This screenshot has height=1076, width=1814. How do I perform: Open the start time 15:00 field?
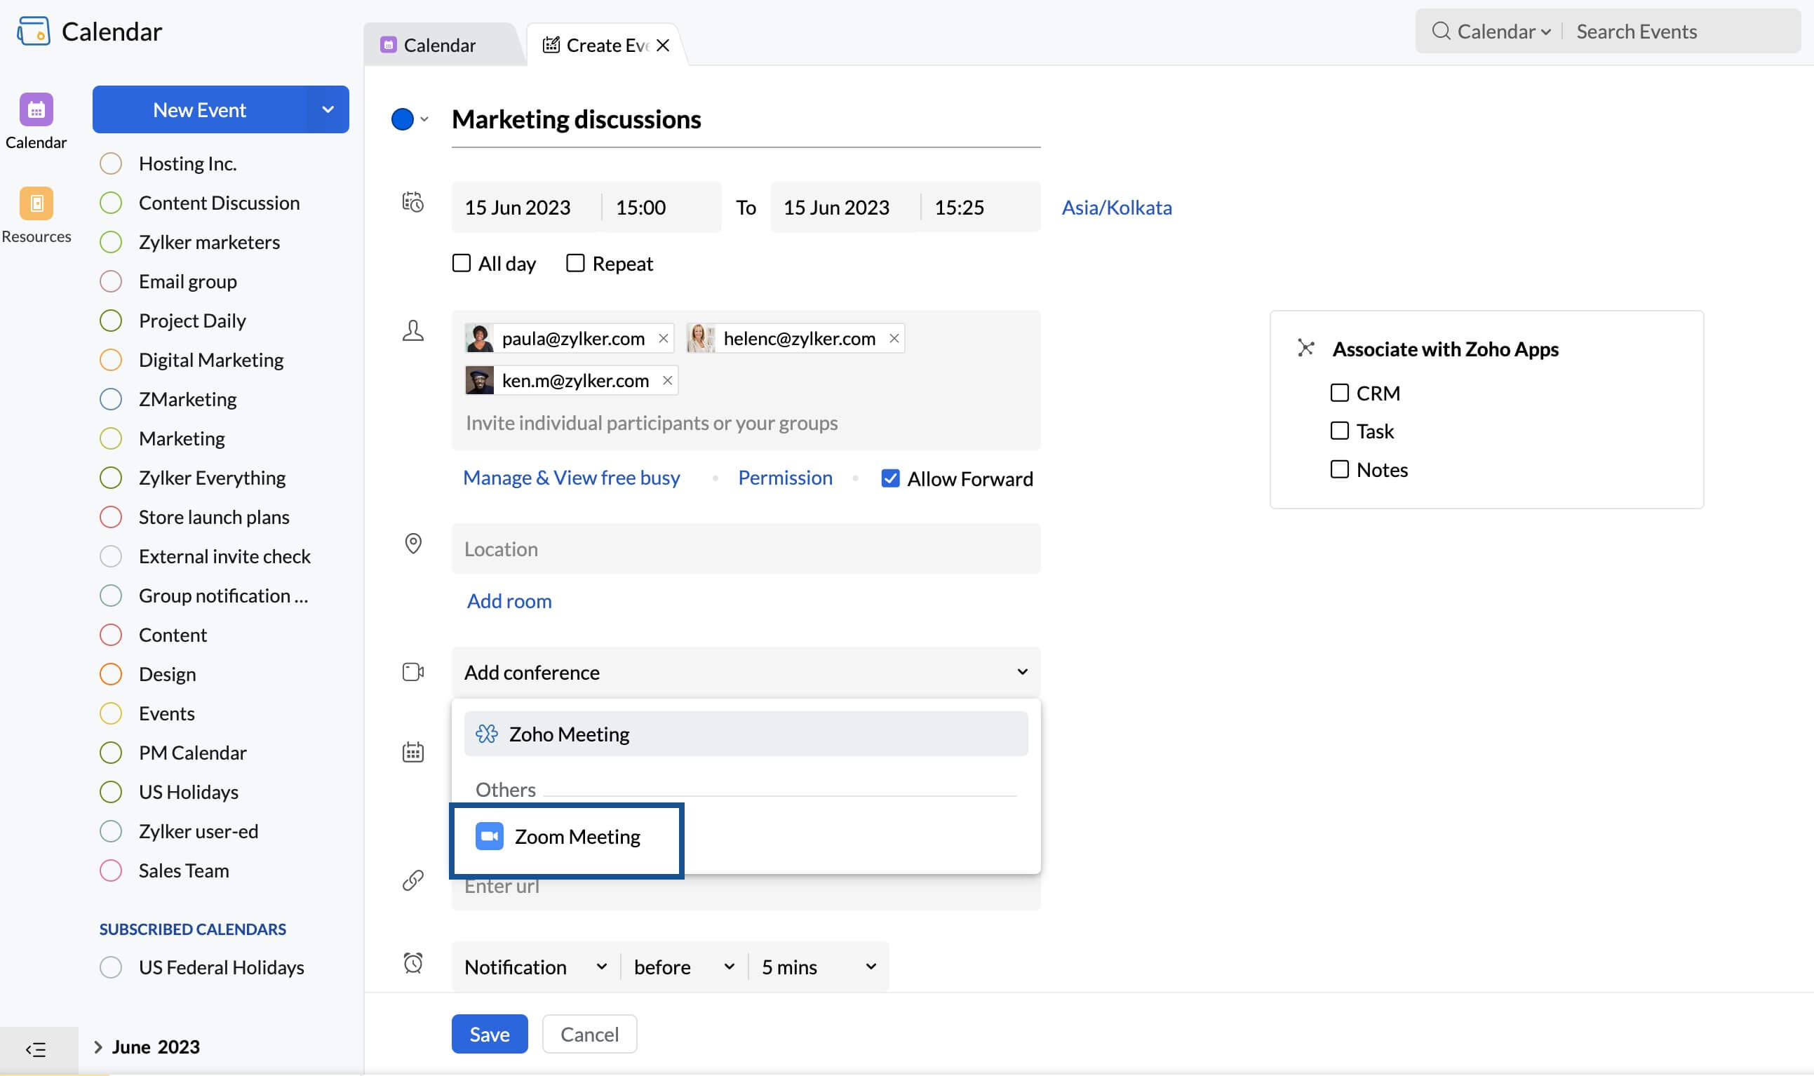662,208
